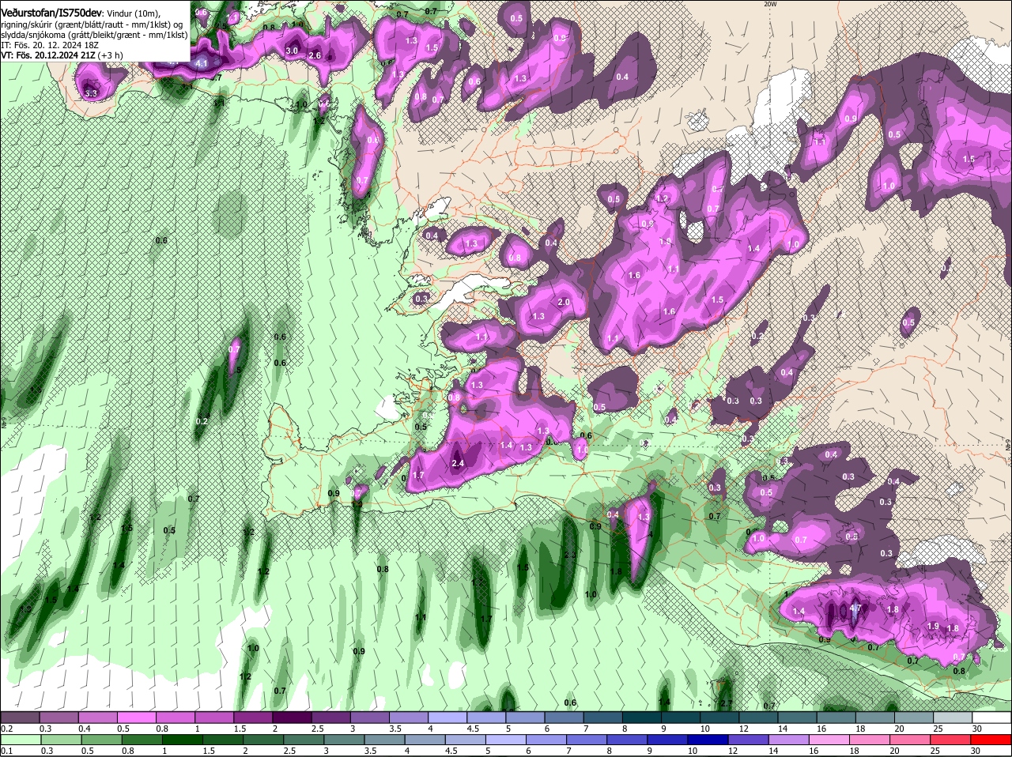Viewport: 1012px width, 757px height.
Task: Pick the lightest green 0.1 swatch in lower legend
Action: pos(21,740)
